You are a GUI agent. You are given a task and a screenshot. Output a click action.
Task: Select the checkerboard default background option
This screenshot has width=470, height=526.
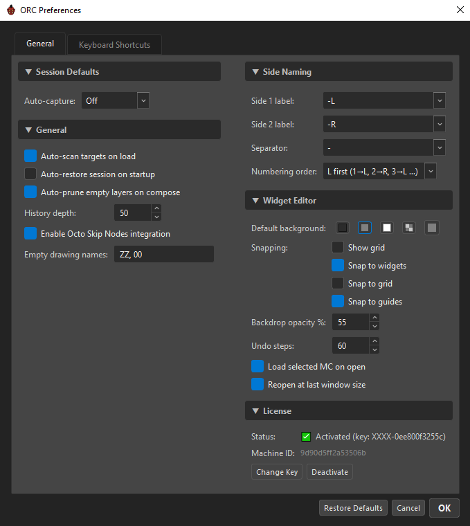click(x=409, y=228)
